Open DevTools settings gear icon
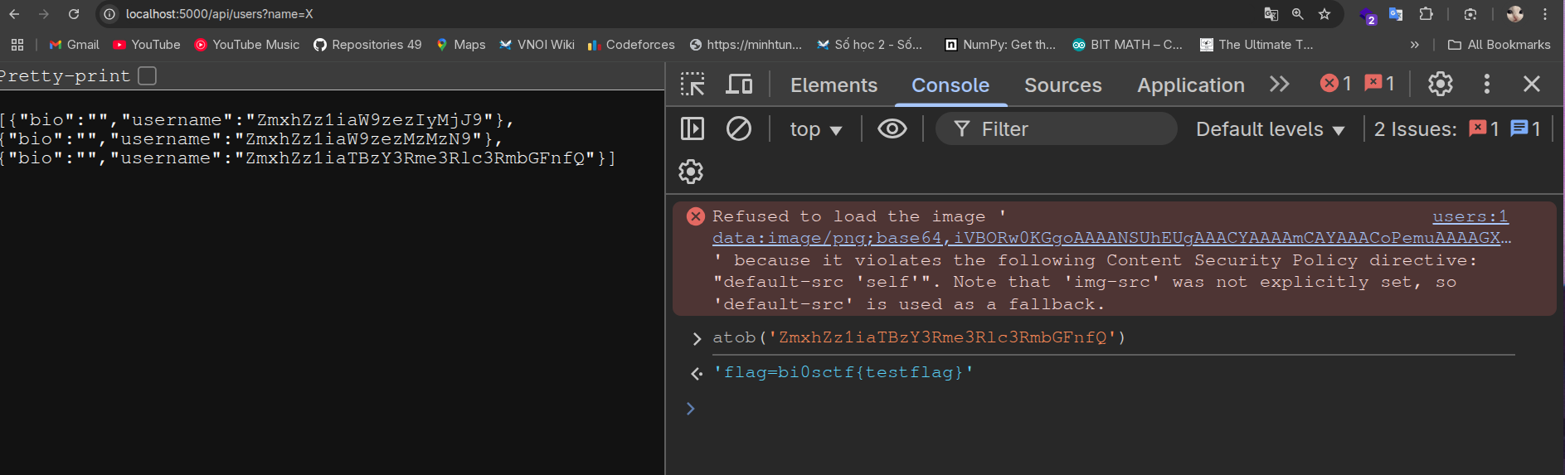This screenshot has height=475, width=1565. tap(1440, 84)
